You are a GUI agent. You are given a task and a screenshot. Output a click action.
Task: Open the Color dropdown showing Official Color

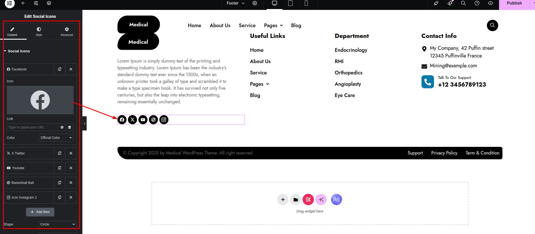(56, 138)
